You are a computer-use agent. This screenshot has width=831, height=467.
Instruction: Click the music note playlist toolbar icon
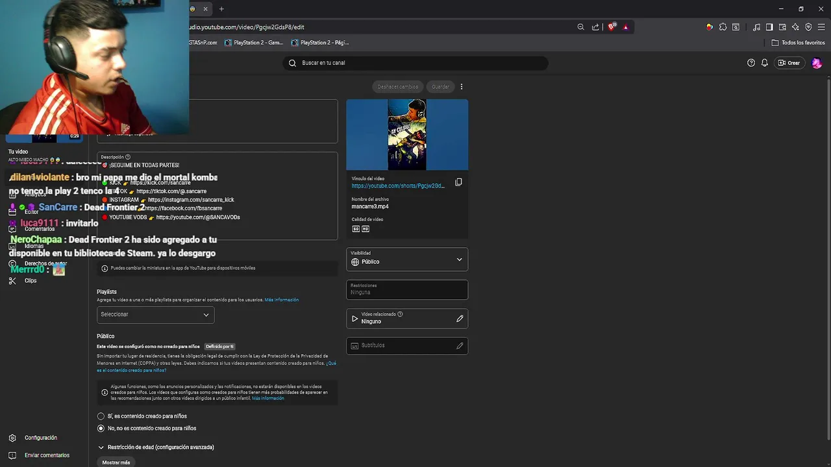point(756,27)
